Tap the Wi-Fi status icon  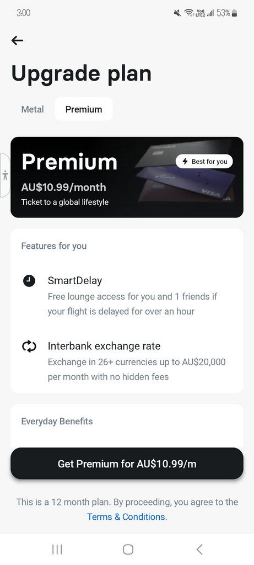pos(188,13)
